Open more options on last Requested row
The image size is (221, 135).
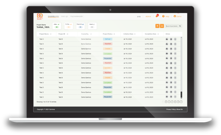tap(175, 97)
